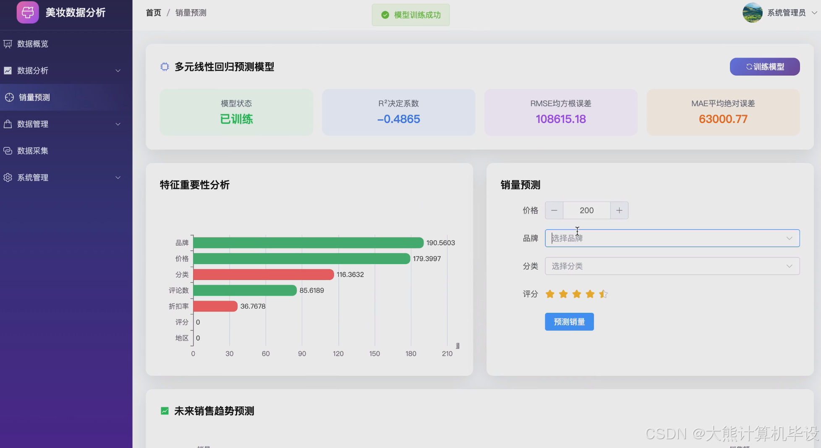This screenshot has width=821, height=448.
Task: Open the 系统管理员 account menu
Action: pyautogui.click(x=787, y=13)
